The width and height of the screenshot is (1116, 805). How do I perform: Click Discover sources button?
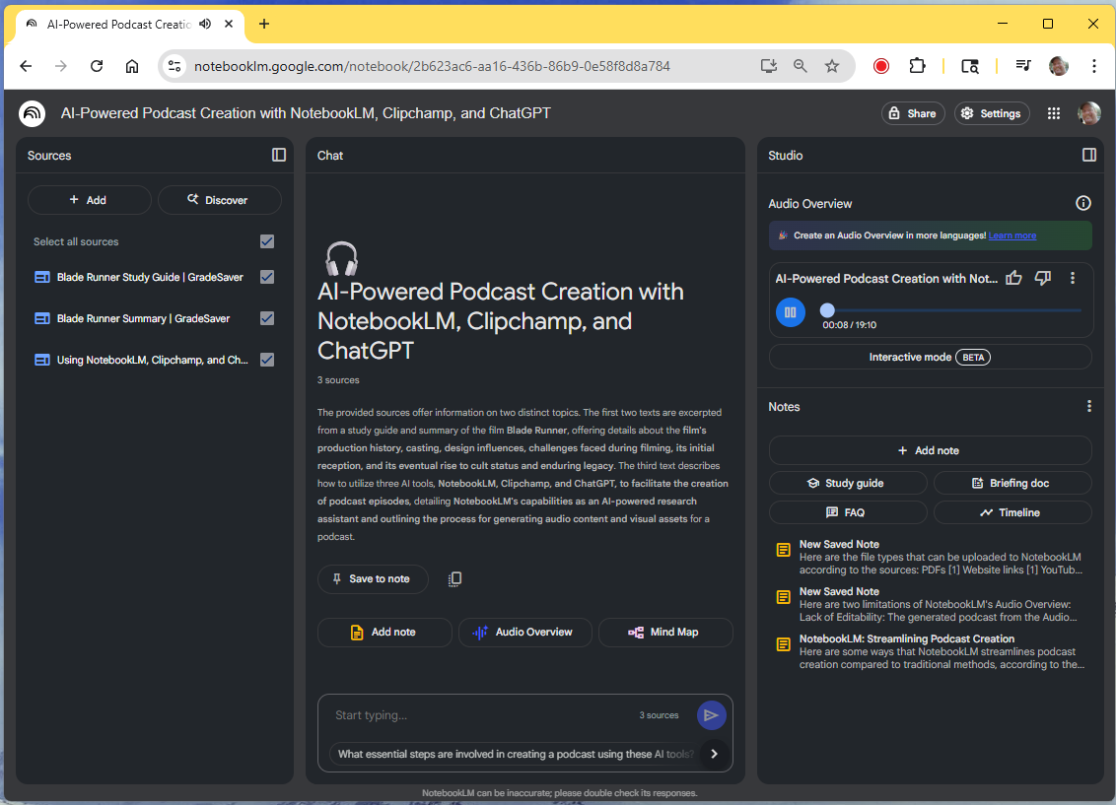coord(219,200)
